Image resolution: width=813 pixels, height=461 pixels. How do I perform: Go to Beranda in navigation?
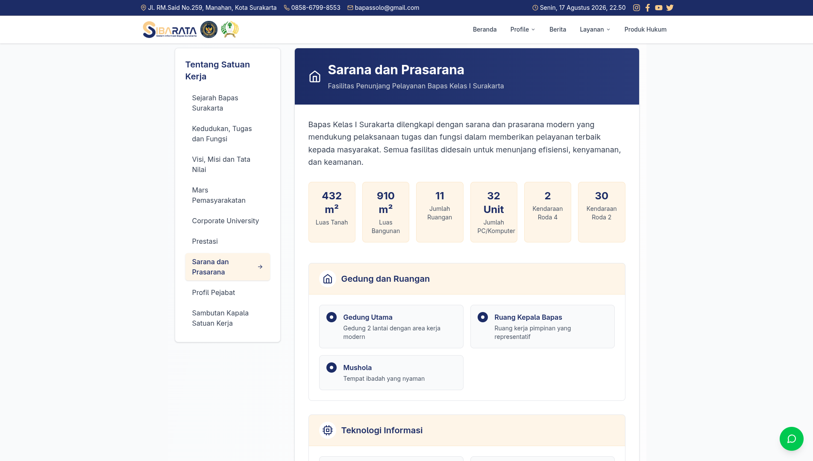coord(484,29)
